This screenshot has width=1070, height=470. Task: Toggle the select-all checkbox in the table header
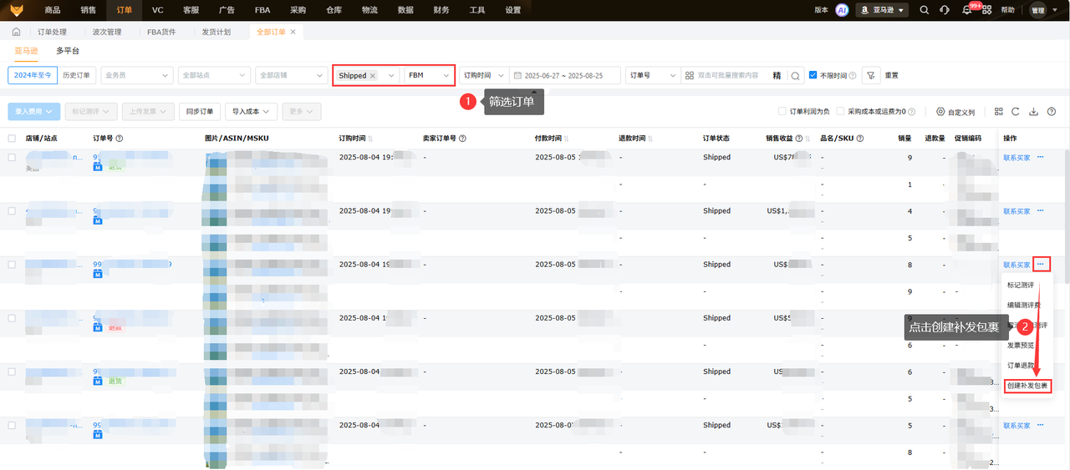[x=12, y=139]
